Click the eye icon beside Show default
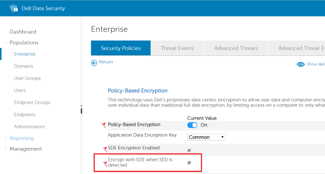This screenshot has width=325, height=174. [300, 64]
